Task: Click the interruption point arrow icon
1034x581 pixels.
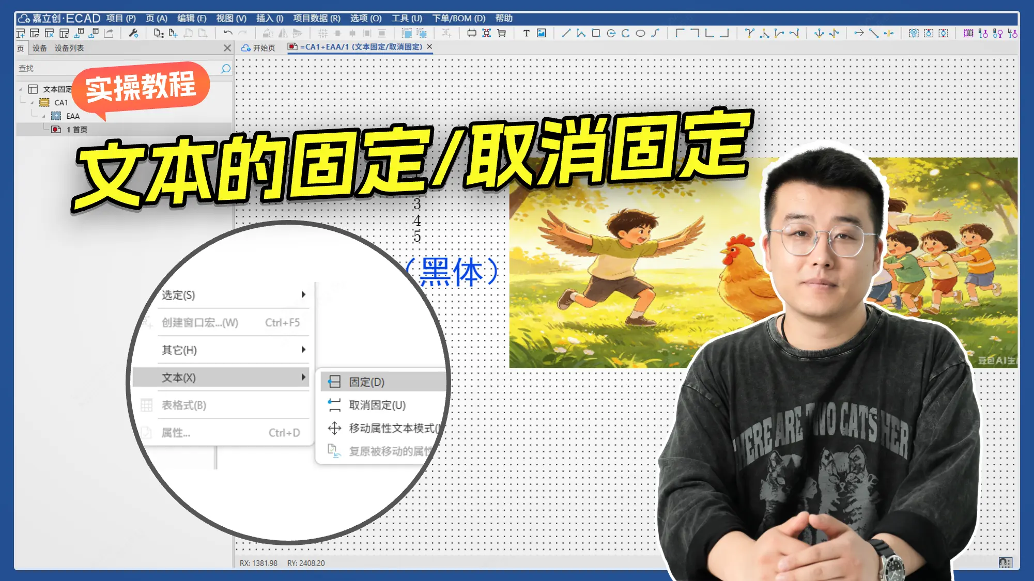Action: pos(859,34)
